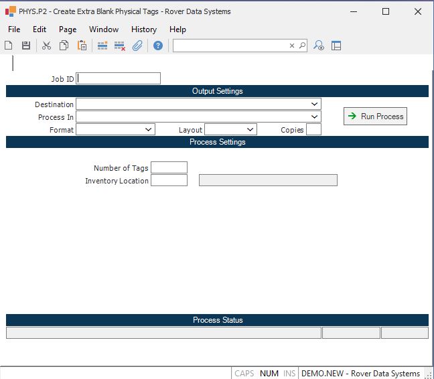The height and width of the screenshot is (379, 434).
Task: Focus the Number of Tags field
Action: pos(169,167)
